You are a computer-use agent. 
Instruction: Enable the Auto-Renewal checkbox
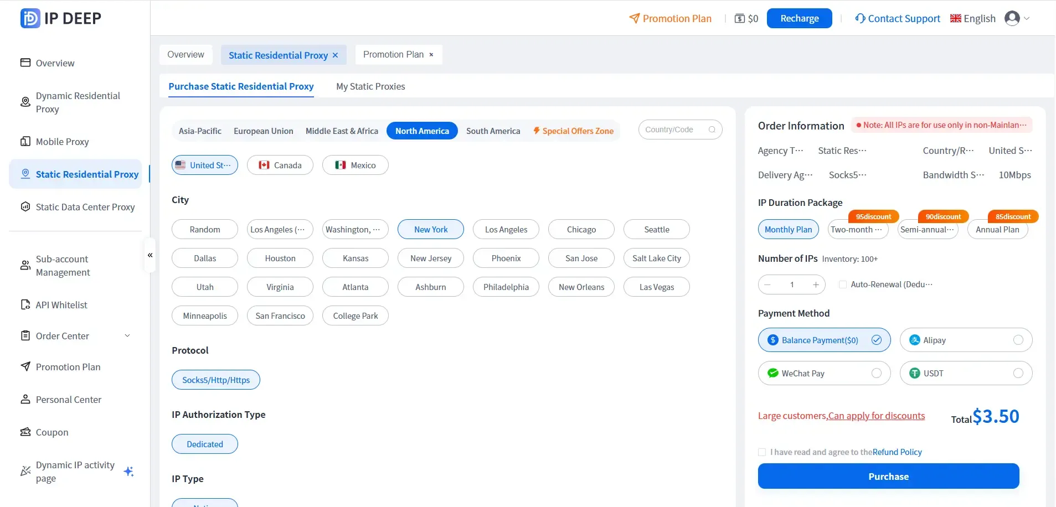pyautogui.click(x=843, y=284)
